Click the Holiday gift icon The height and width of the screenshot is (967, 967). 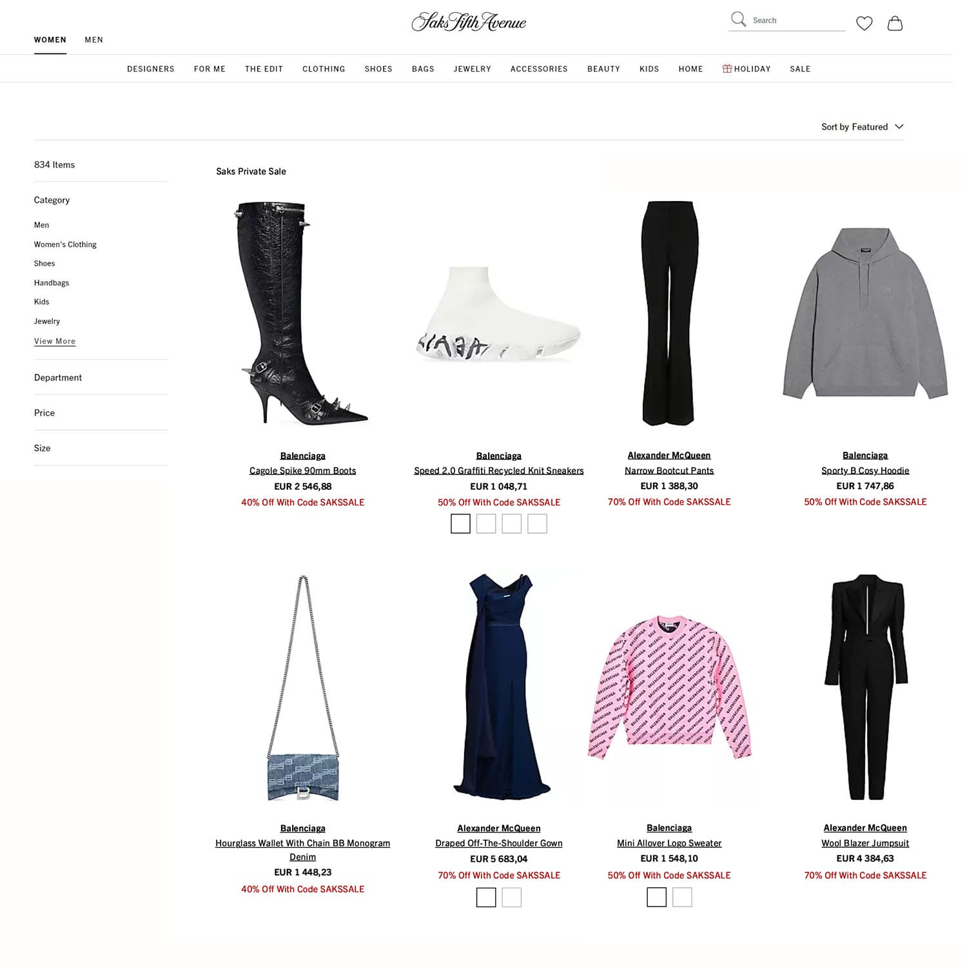(x=727, y=68)
